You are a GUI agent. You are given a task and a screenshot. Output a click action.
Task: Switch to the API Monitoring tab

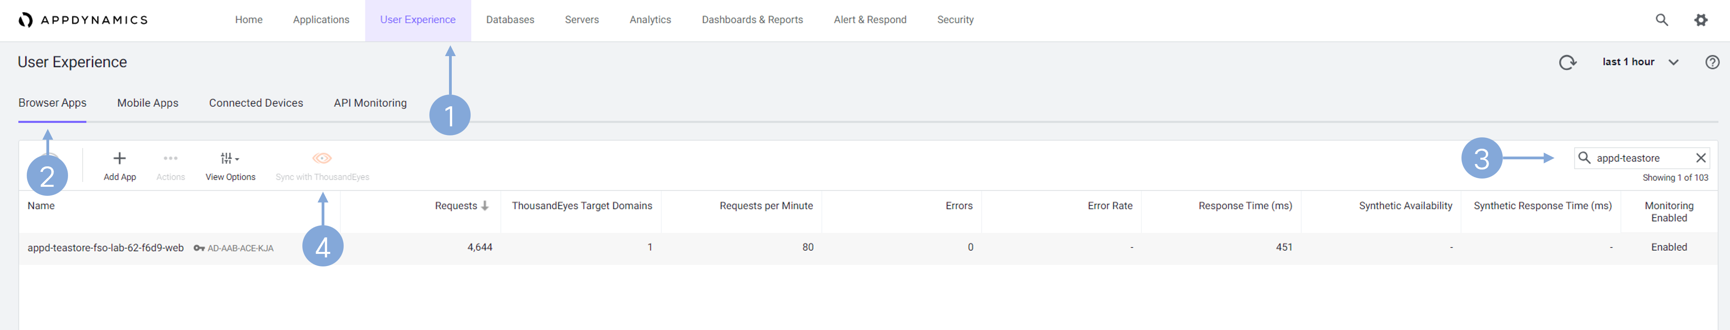point(370,103)
